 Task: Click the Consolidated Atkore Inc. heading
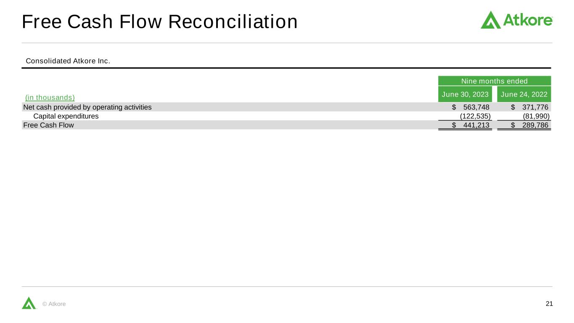pos(68,61)
